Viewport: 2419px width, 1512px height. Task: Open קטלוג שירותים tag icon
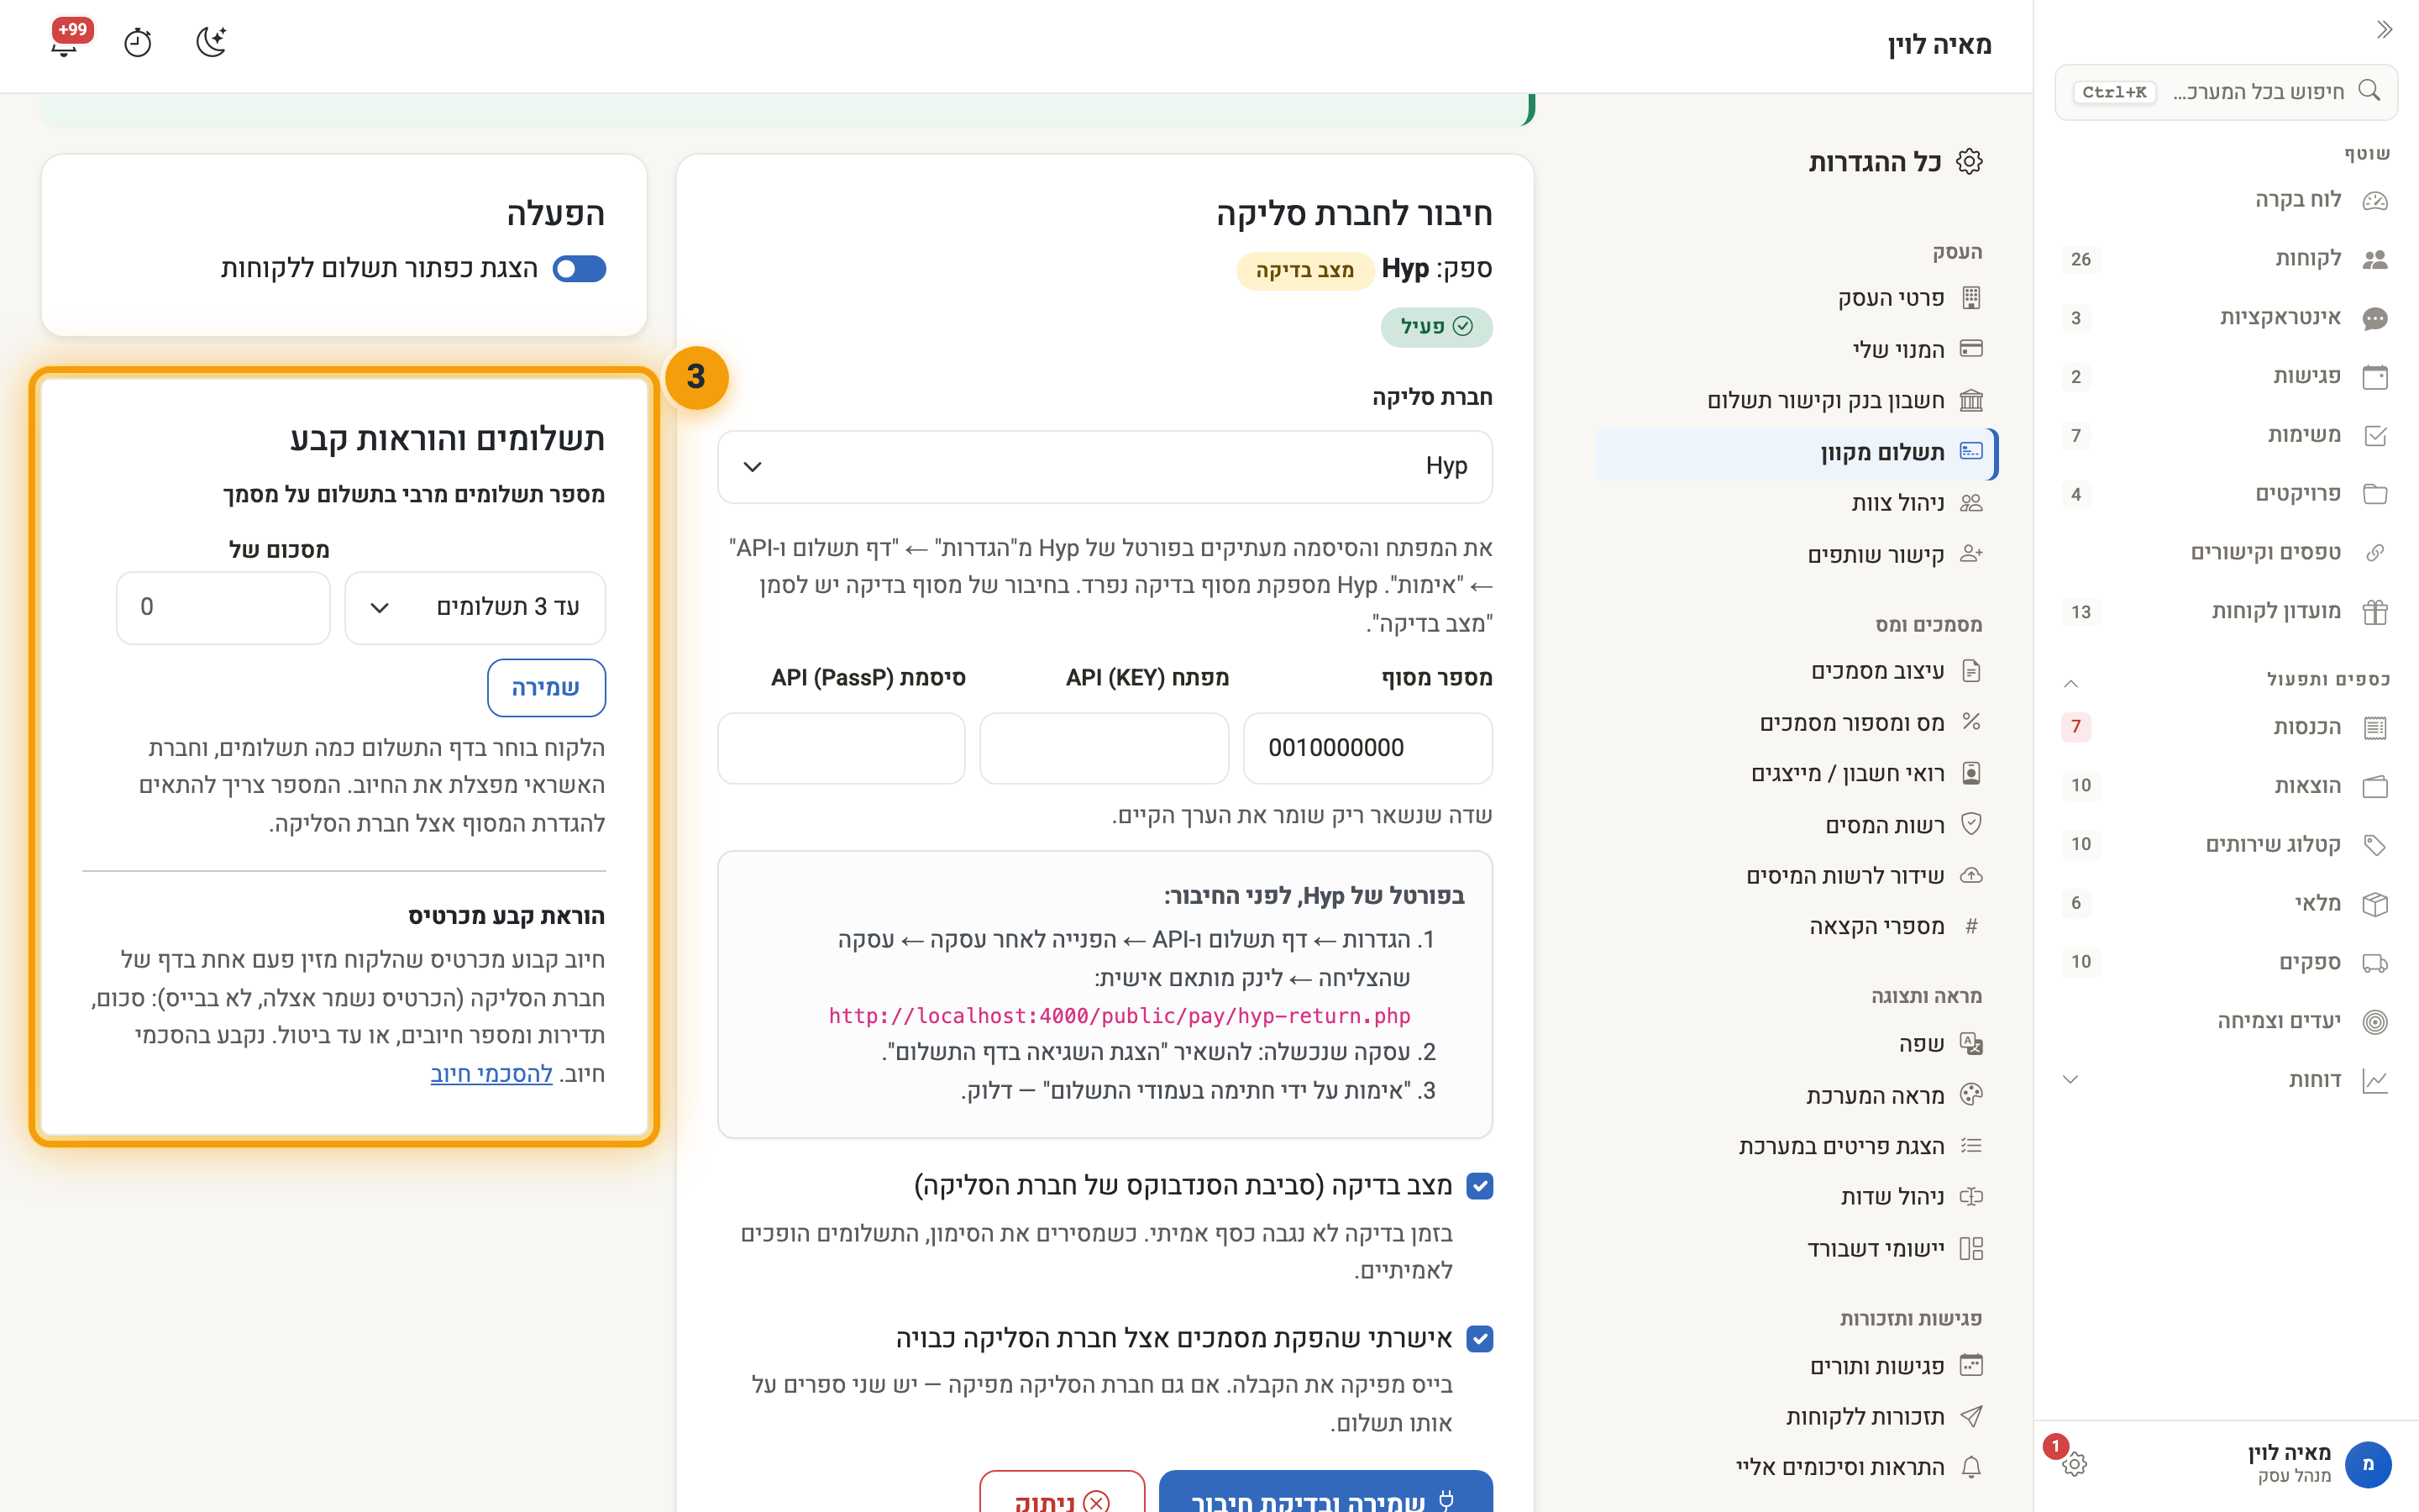[2375, 845]
